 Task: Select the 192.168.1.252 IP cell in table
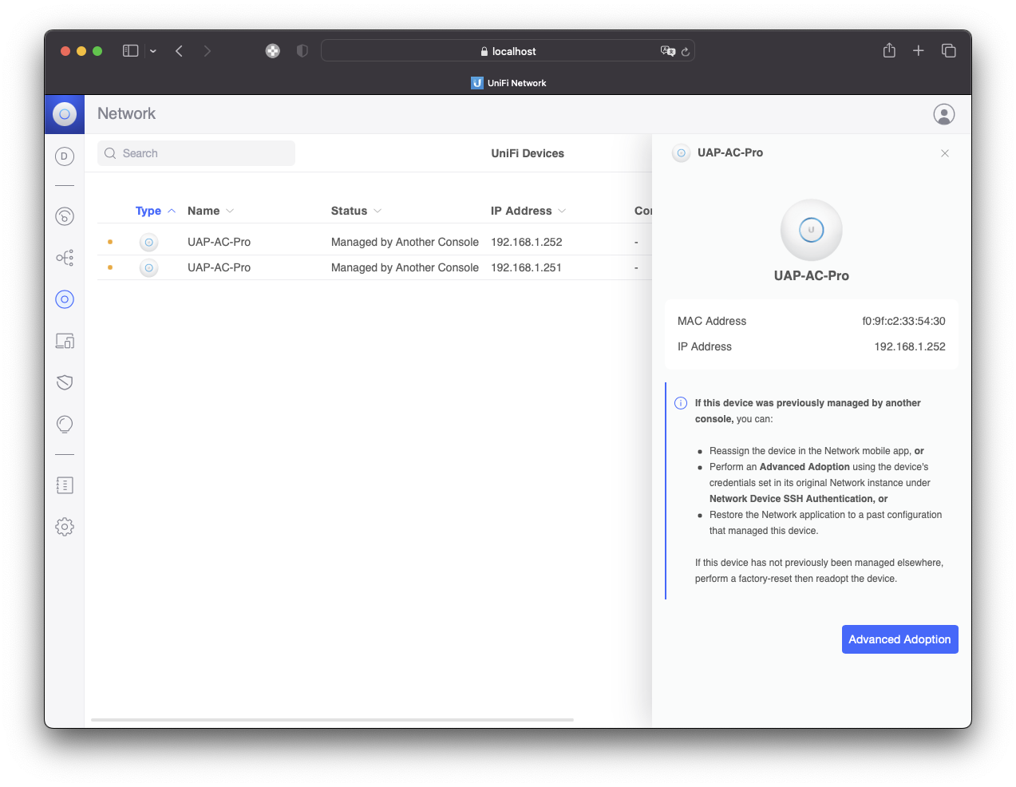pyautogui.click(x=527, y=242)
